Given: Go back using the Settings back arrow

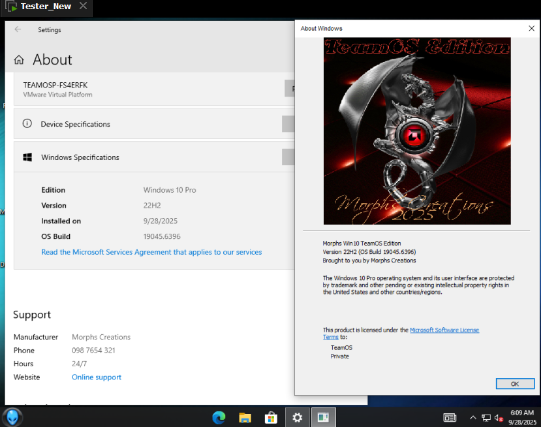Looking at the screenshot, I should (18, 29).
